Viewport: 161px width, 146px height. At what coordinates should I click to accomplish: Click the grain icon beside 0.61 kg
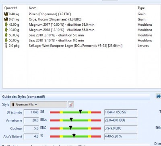[6, 19]
